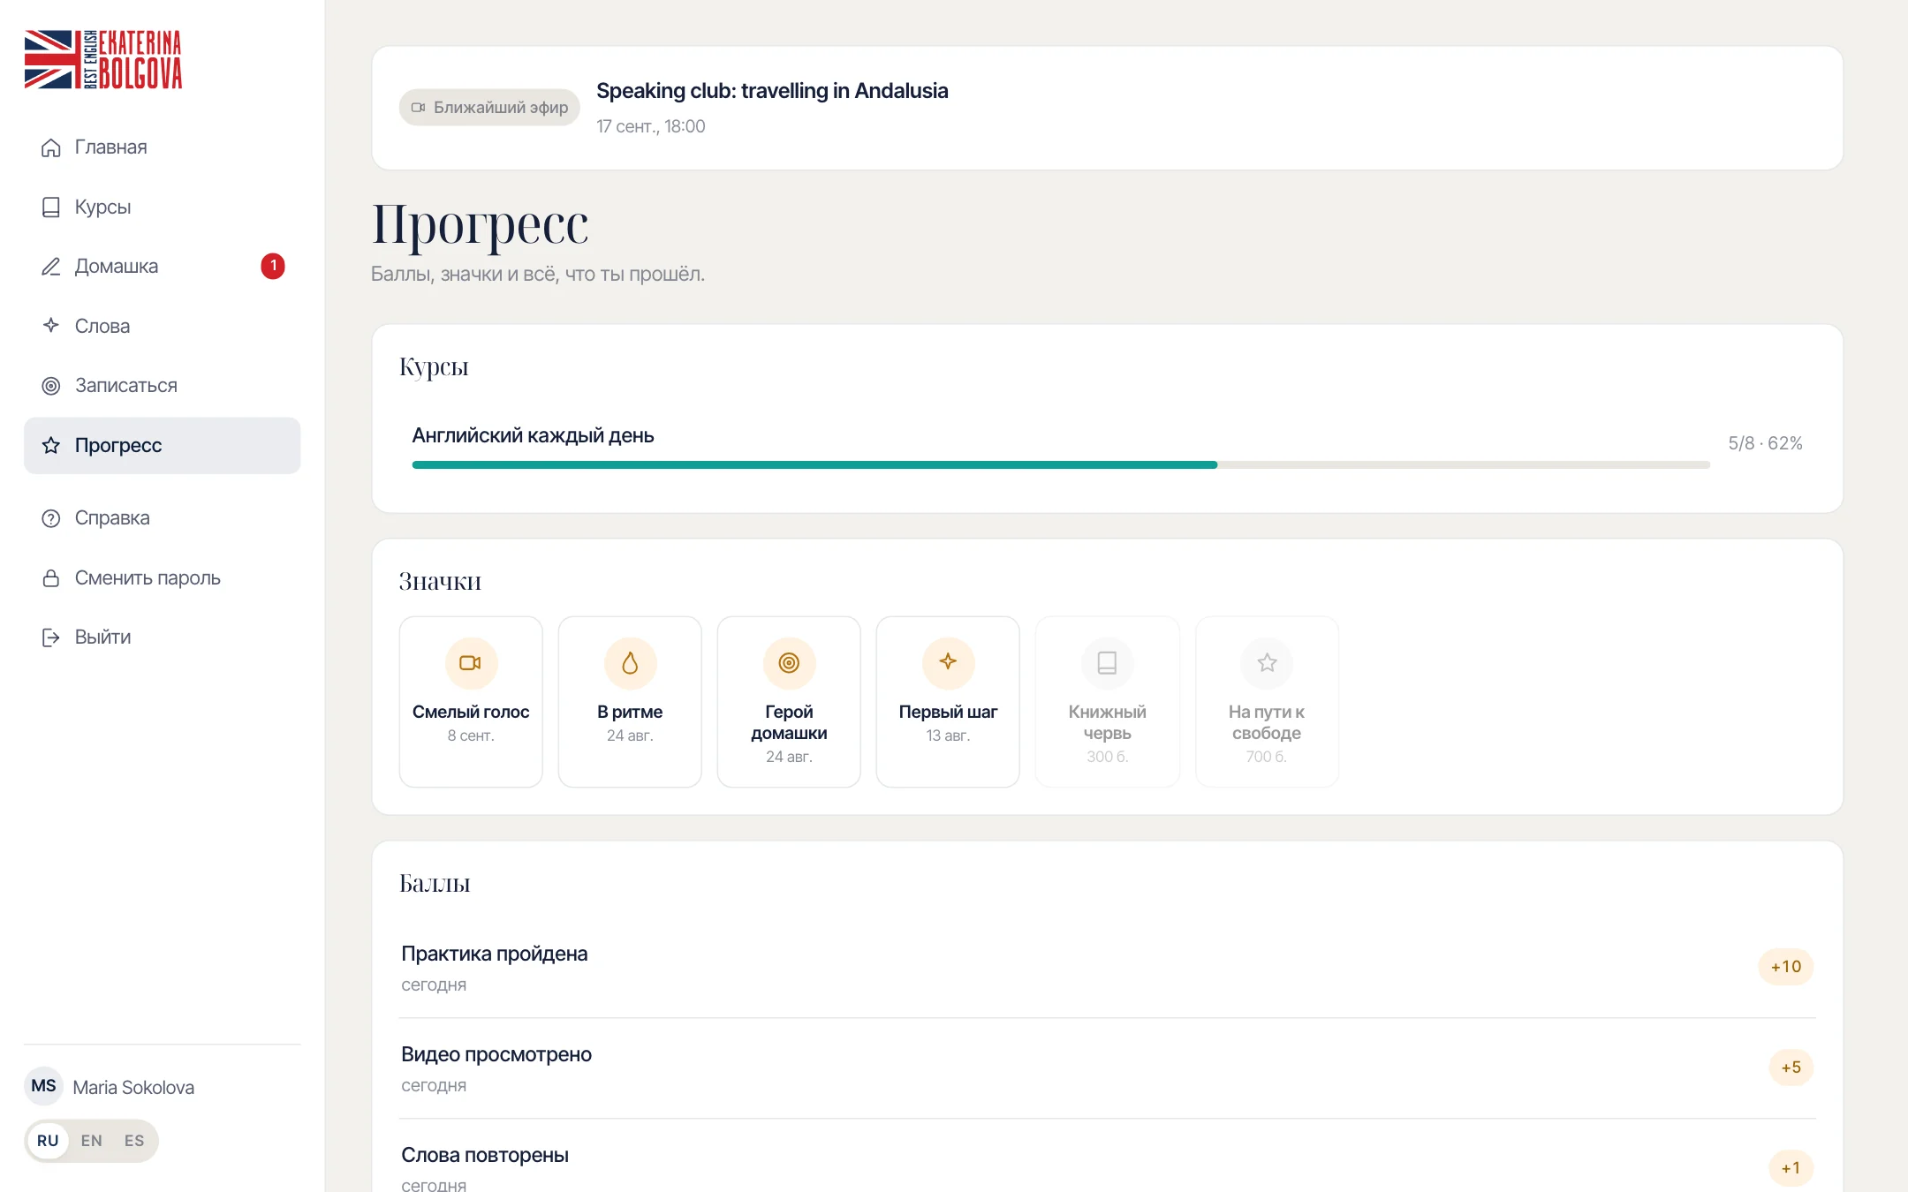Click the star icon on На пути к свободе badge
The width and height of the screenshot is (1908, 1192).
coord(1267,662)
